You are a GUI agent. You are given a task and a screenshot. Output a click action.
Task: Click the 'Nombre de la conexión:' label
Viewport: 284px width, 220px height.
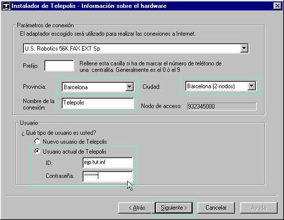(39, 104)
